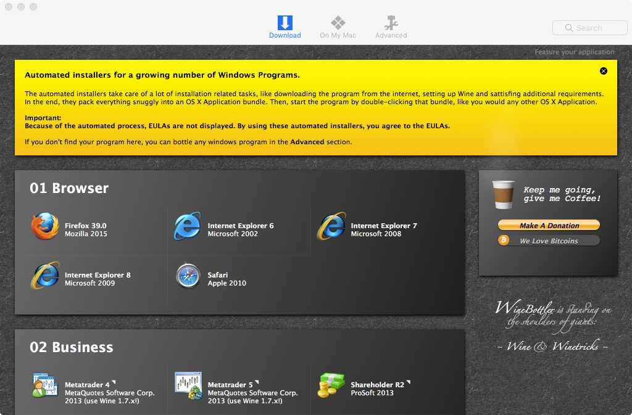Click the Winetricks link in credits
Viewport: 632px width, 415px height.
click(575, 346)
